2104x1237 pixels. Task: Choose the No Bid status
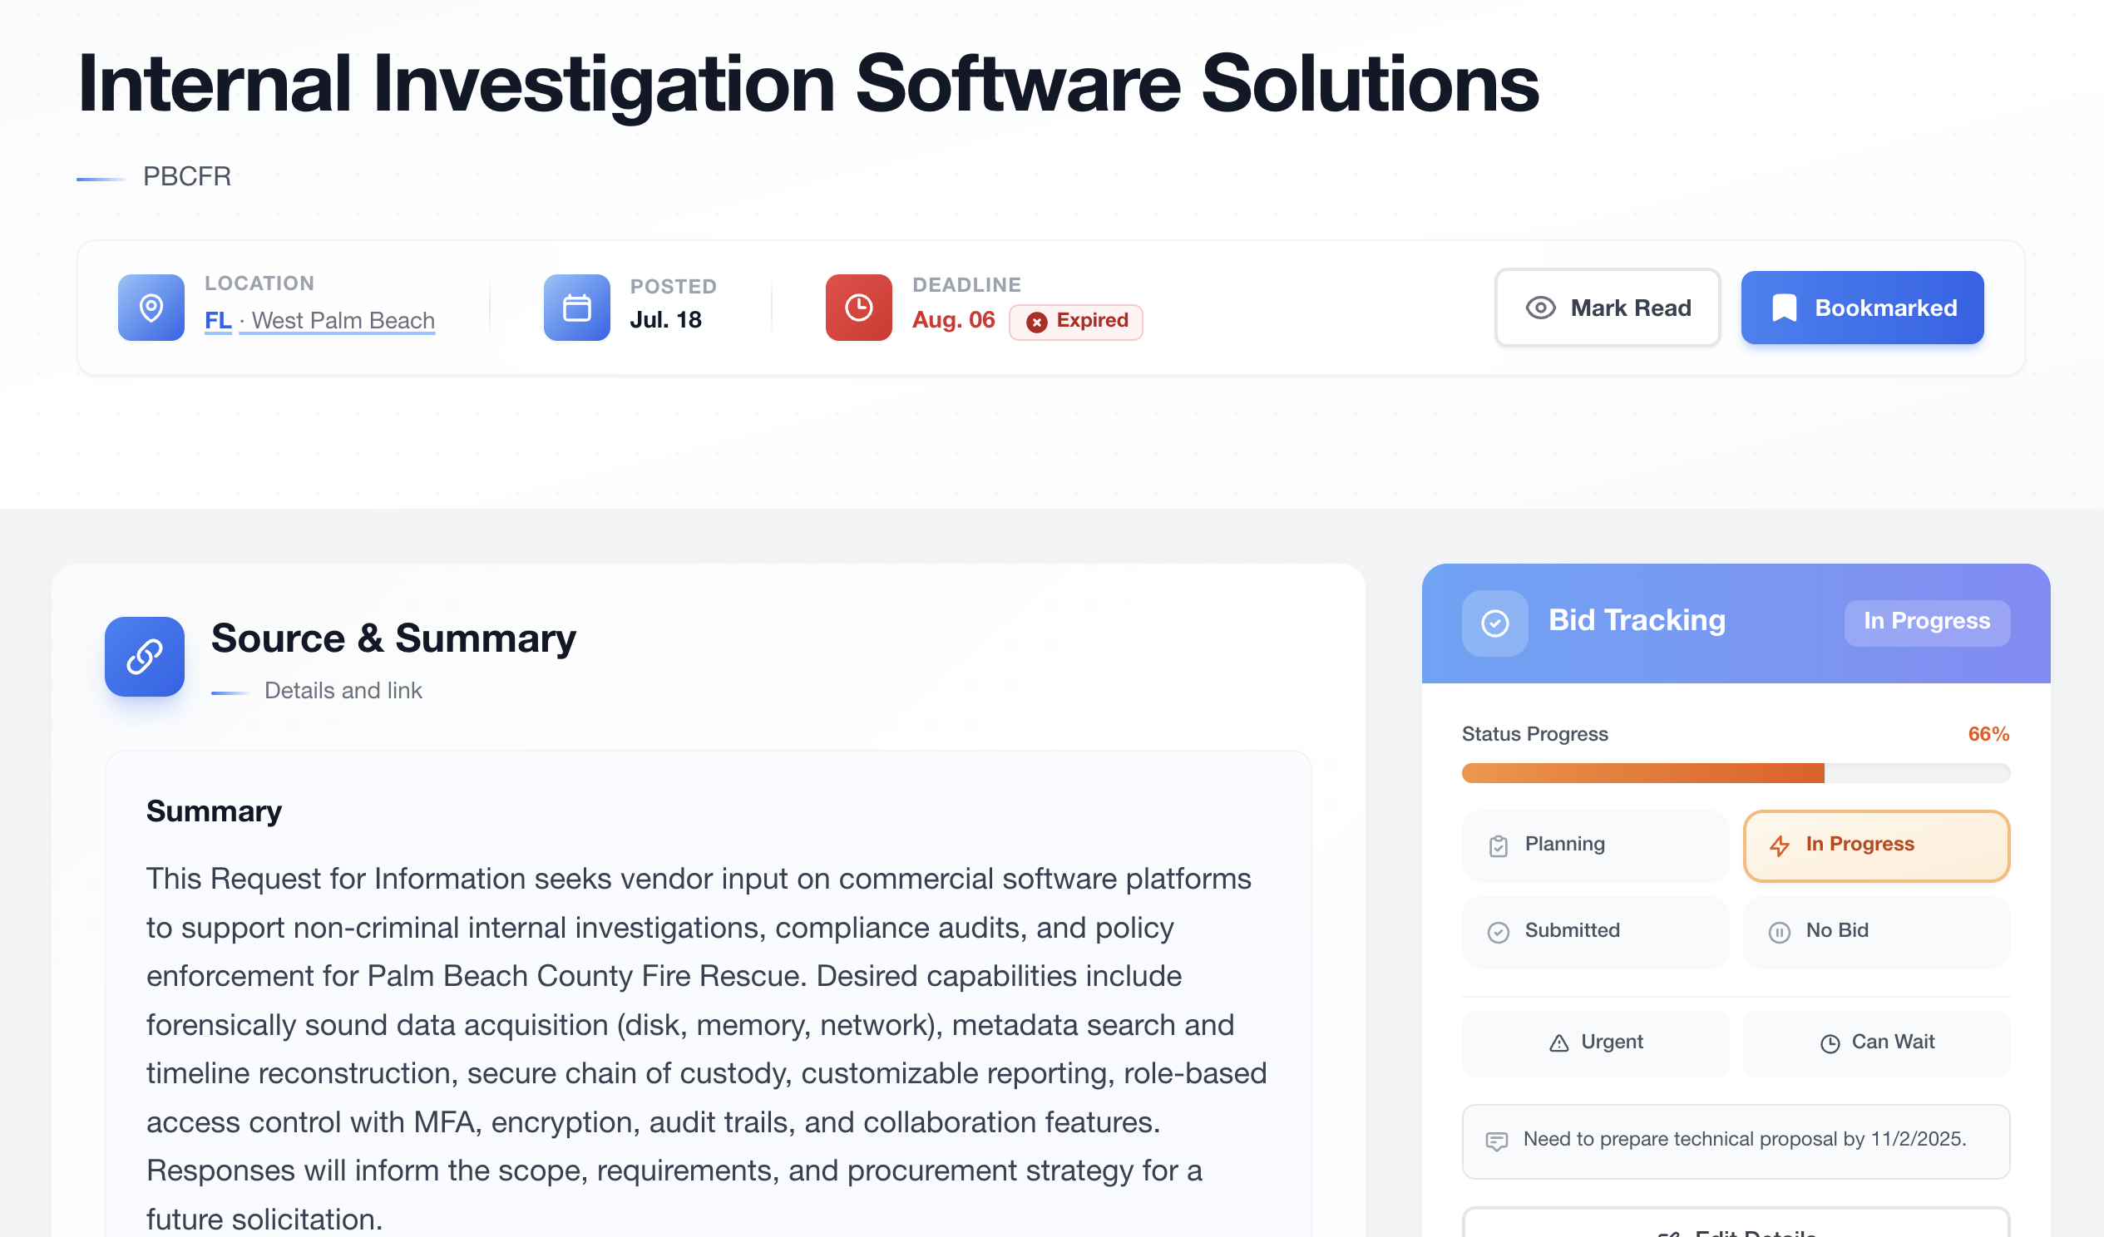point(1875,932)
